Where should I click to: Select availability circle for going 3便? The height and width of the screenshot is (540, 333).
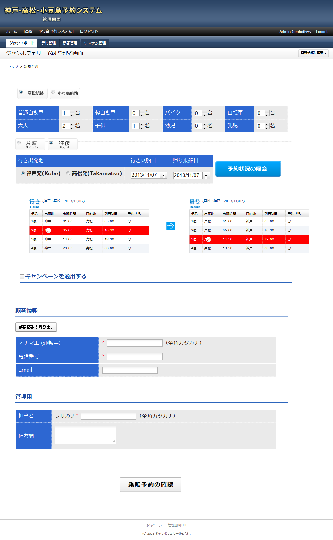tap(129, 239)
